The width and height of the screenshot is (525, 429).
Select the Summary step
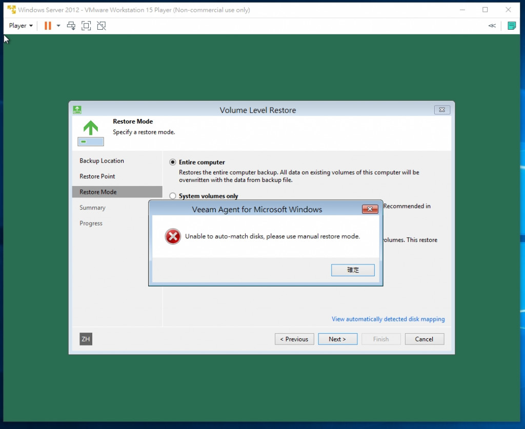92,208
